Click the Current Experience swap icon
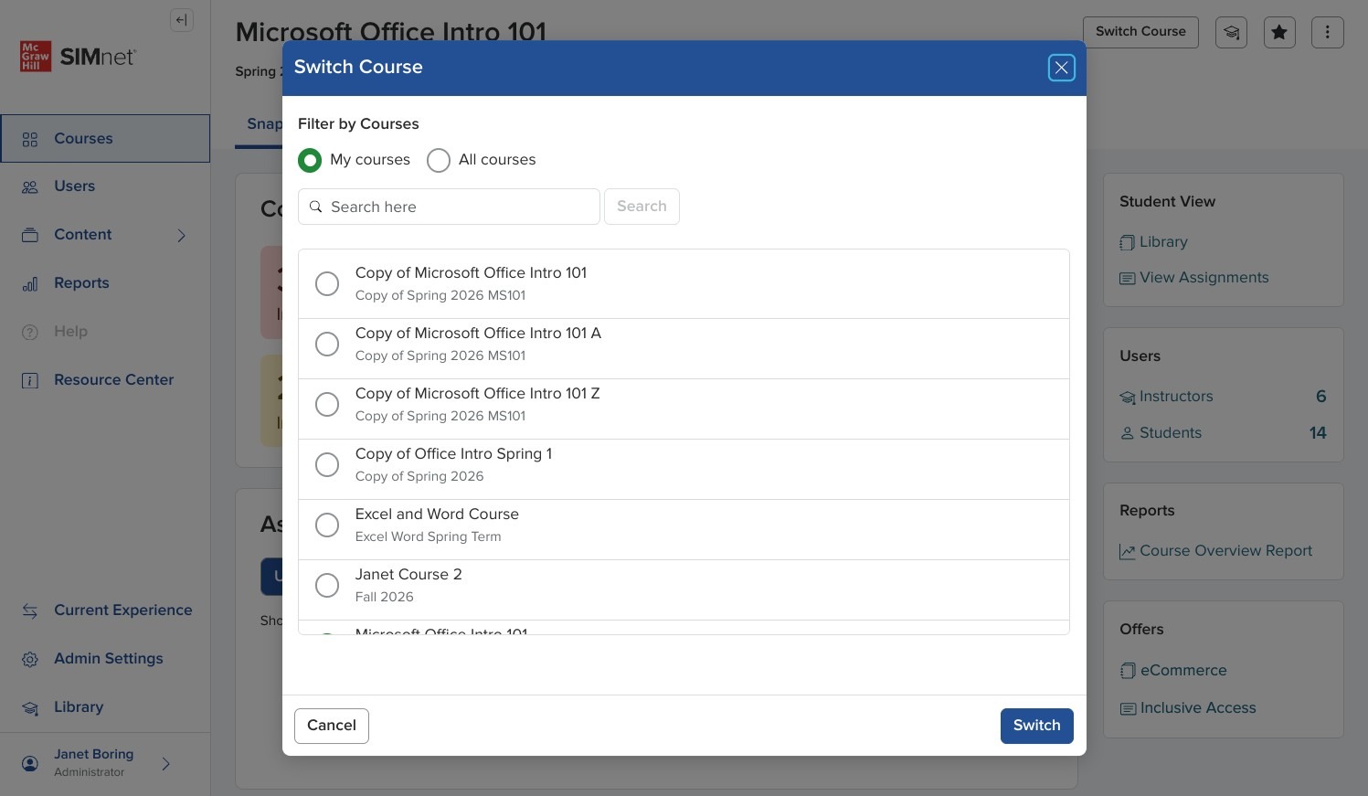 (30, 610)
